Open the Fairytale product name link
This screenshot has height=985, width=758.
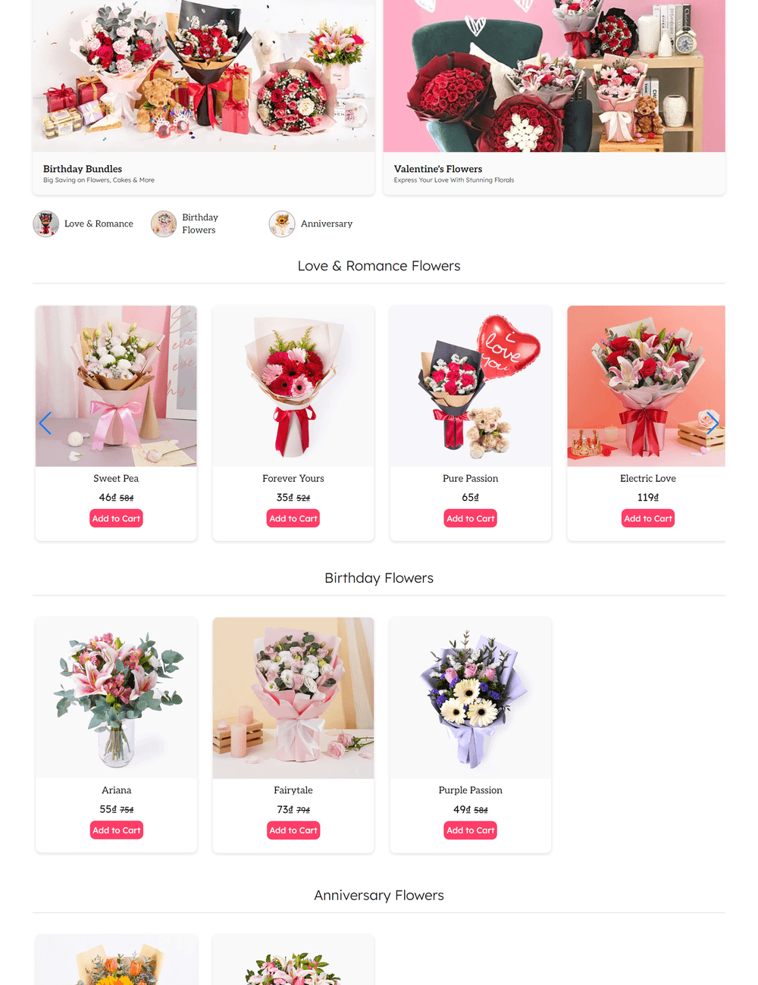[293, 790]
